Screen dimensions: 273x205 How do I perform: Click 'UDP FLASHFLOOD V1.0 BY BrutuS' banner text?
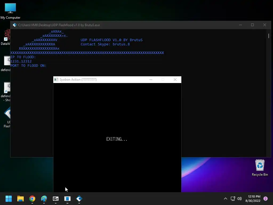112,40
